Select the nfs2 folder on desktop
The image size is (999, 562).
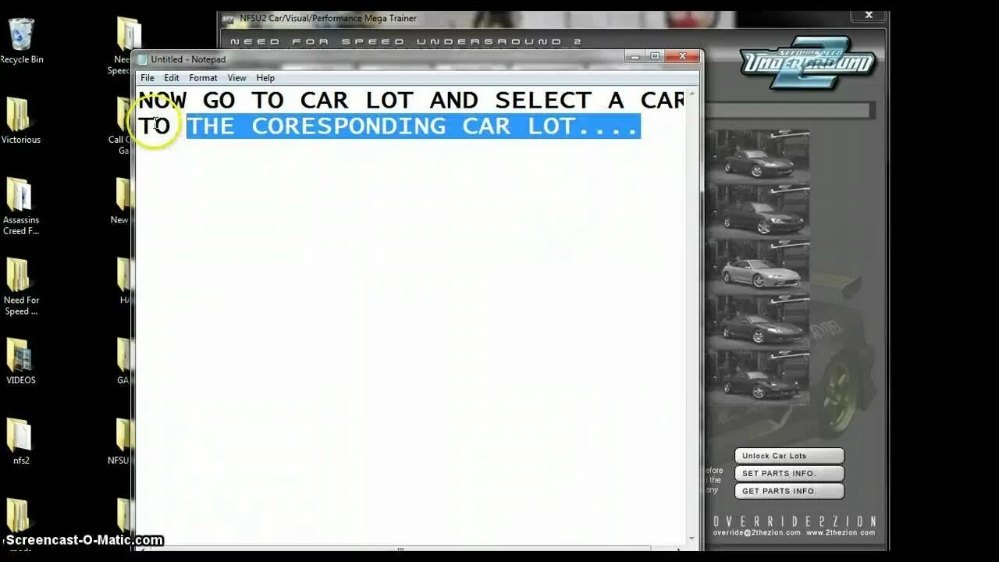(20, 442)
